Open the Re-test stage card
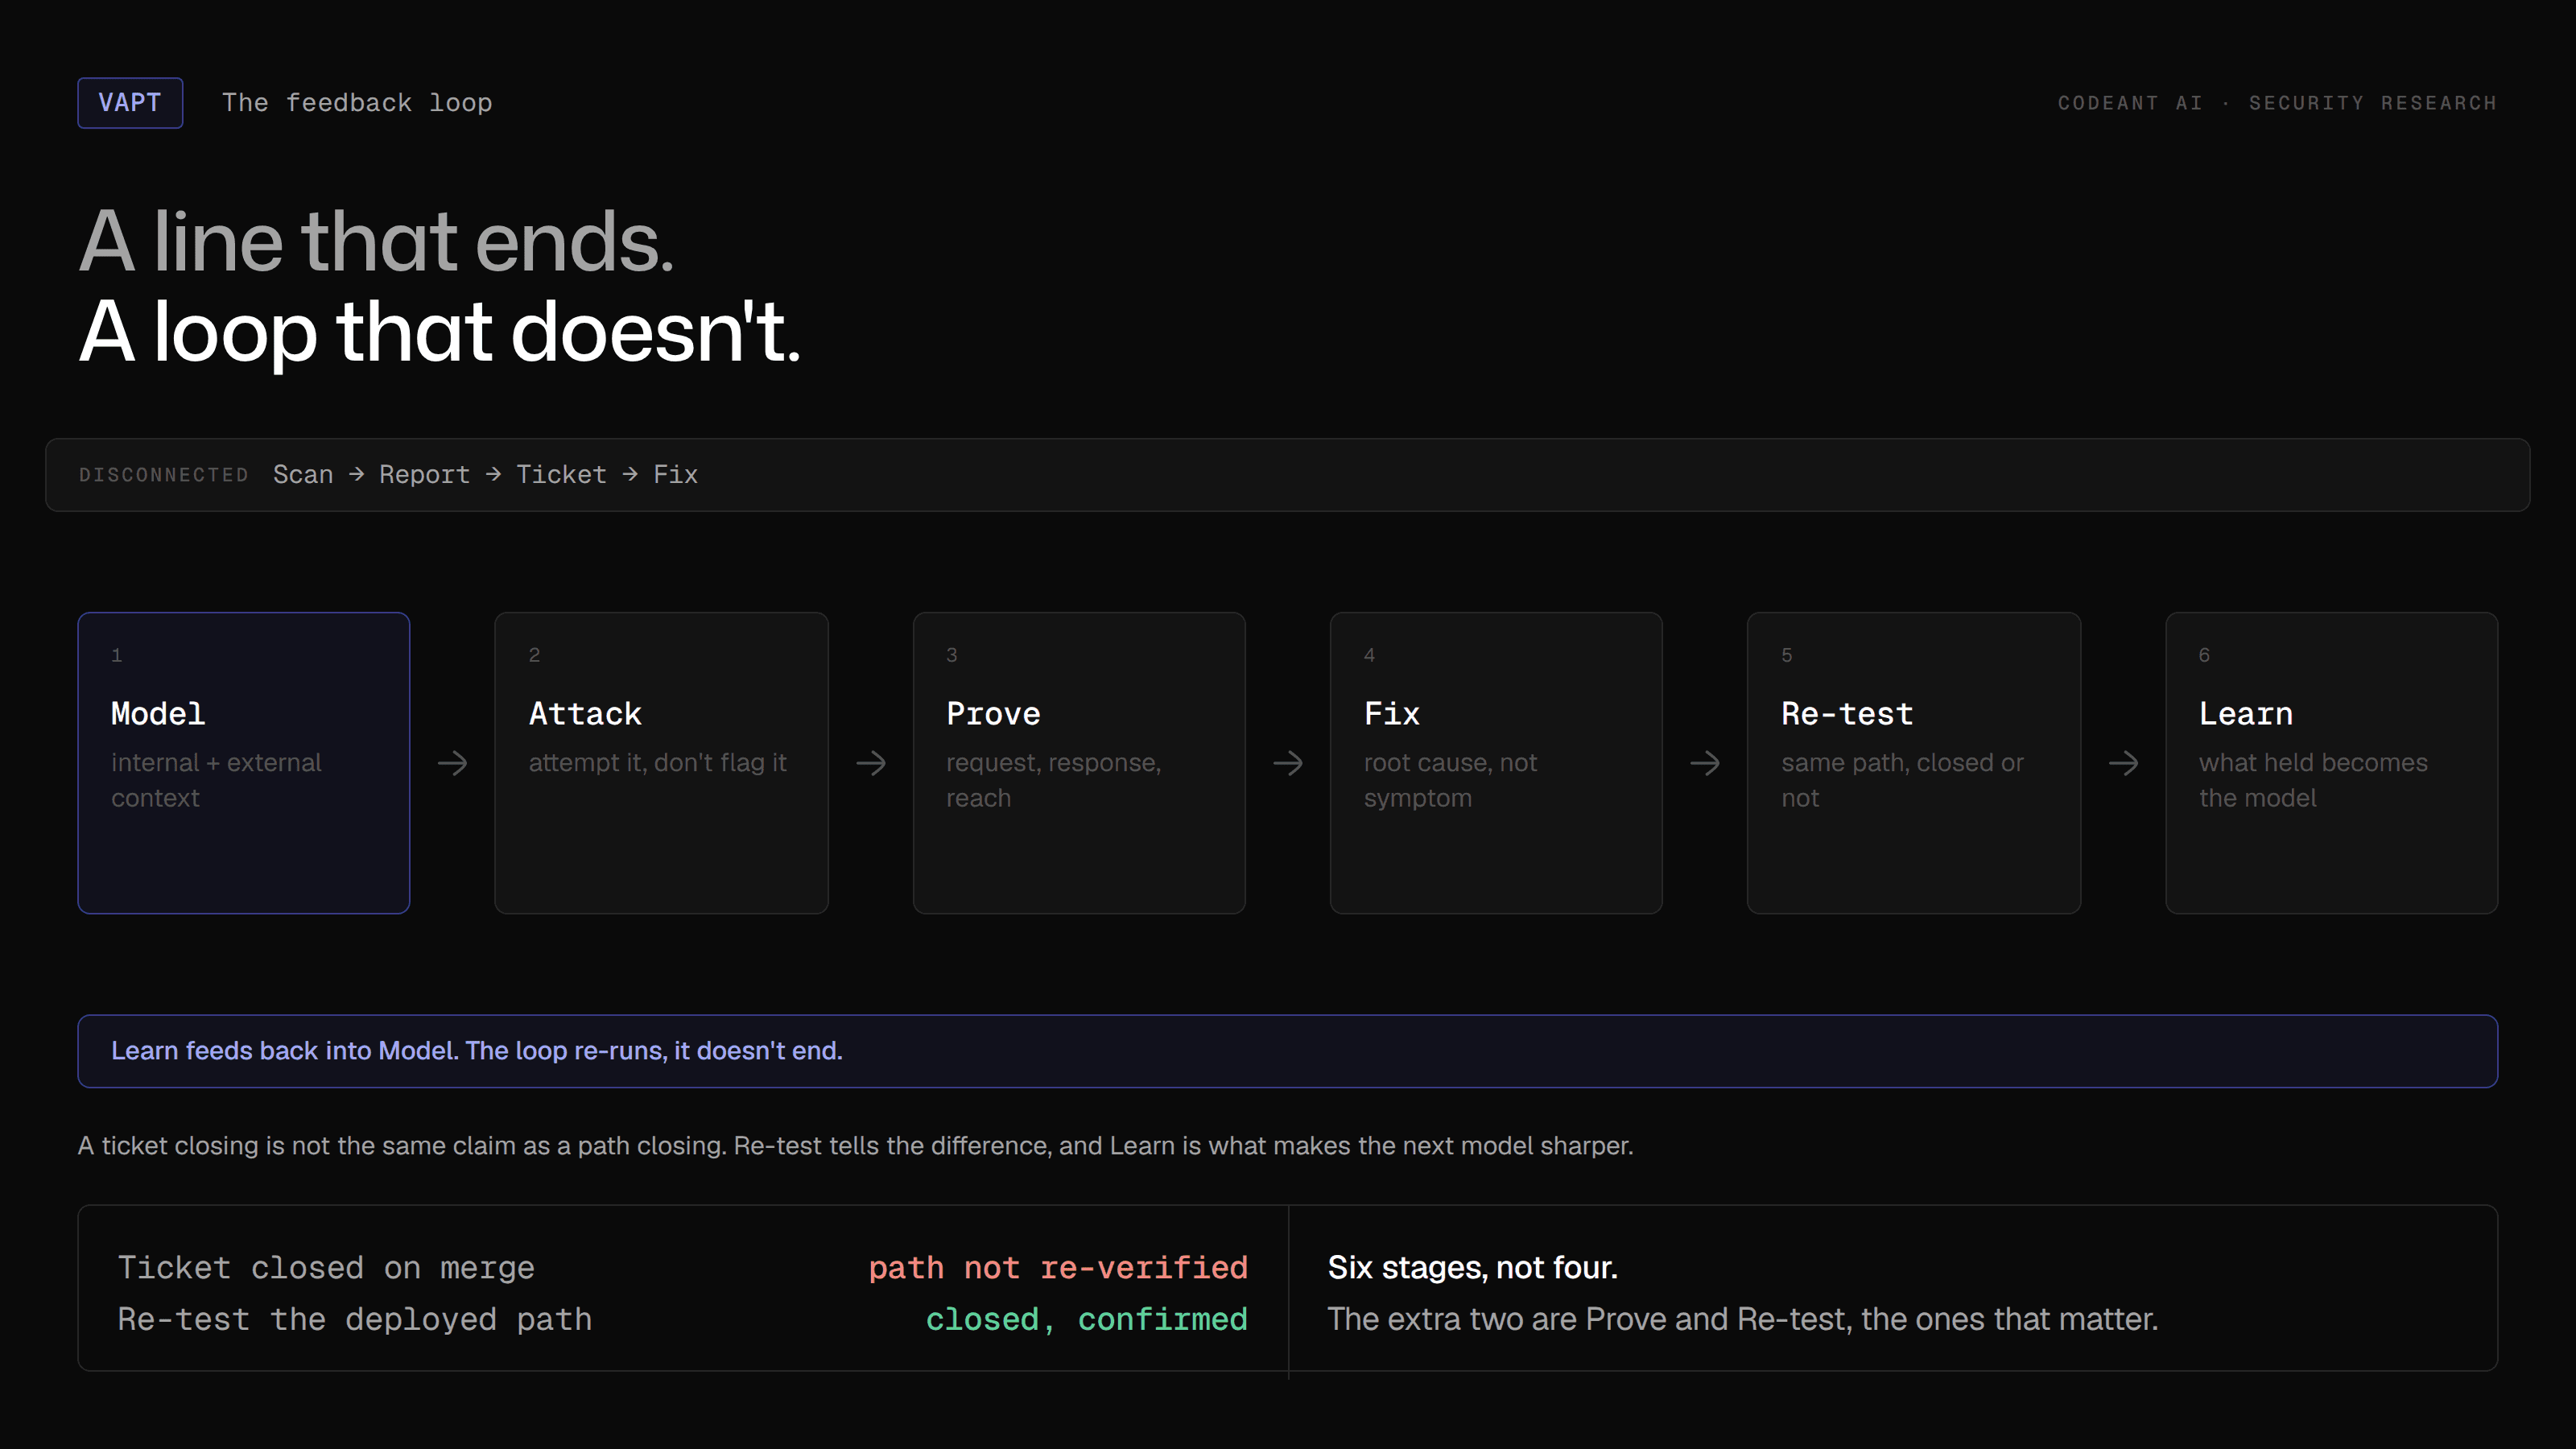The width and height of the screenshot is (2576, 1449). [1914, 763]
